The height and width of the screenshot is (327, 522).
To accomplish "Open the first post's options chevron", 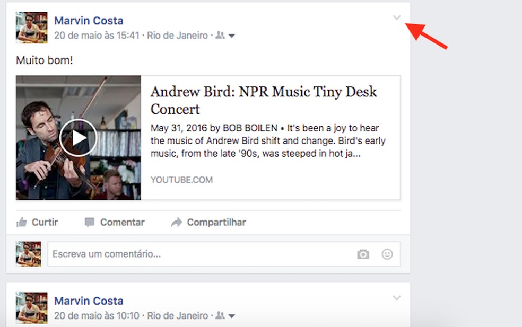I will pyautogui.click(x=397, y=18).
